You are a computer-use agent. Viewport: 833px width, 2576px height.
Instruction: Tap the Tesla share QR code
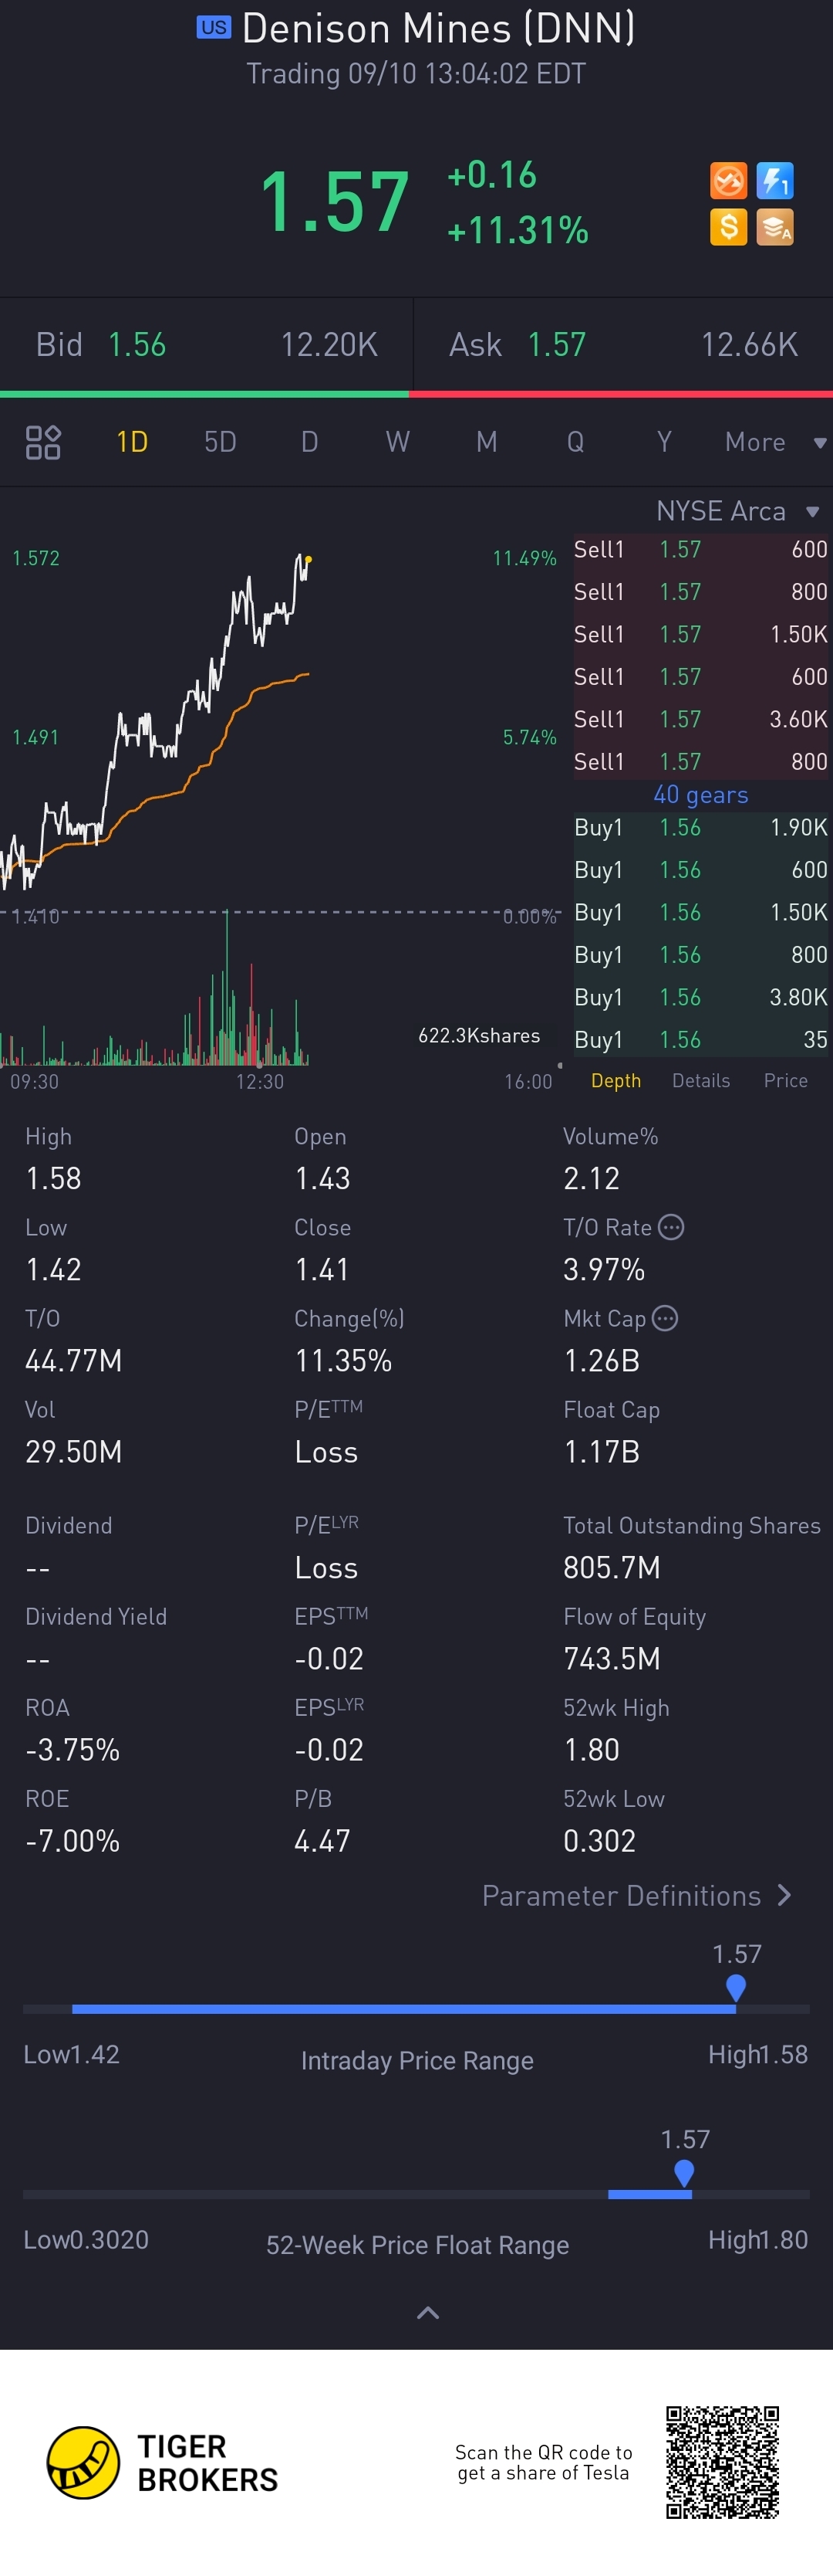[x=722, y=2462]
